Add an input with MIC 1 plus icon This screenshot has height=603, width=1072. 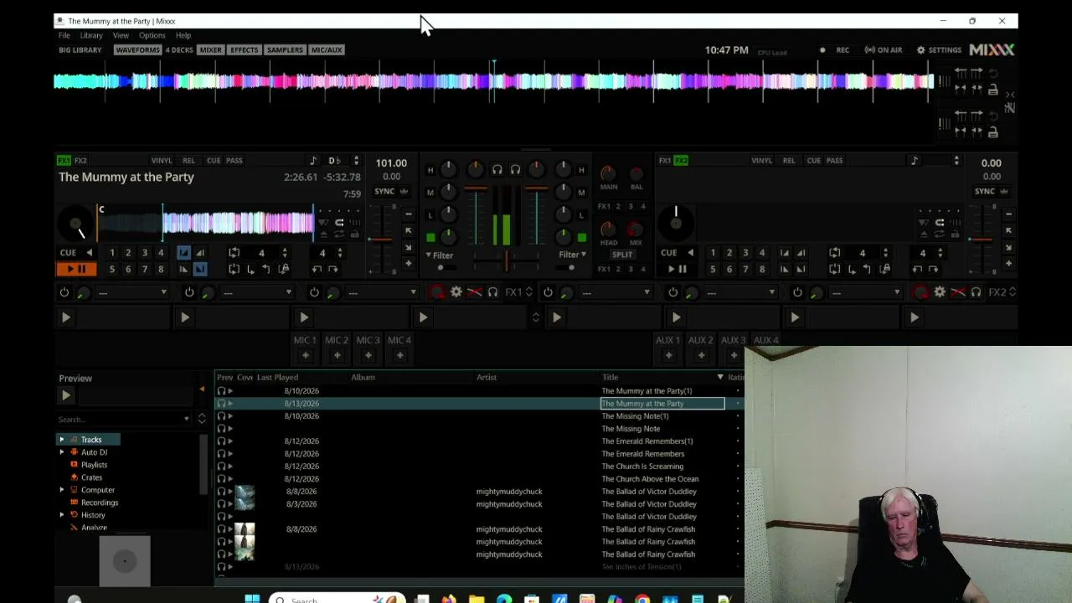[x=305, y=356]
